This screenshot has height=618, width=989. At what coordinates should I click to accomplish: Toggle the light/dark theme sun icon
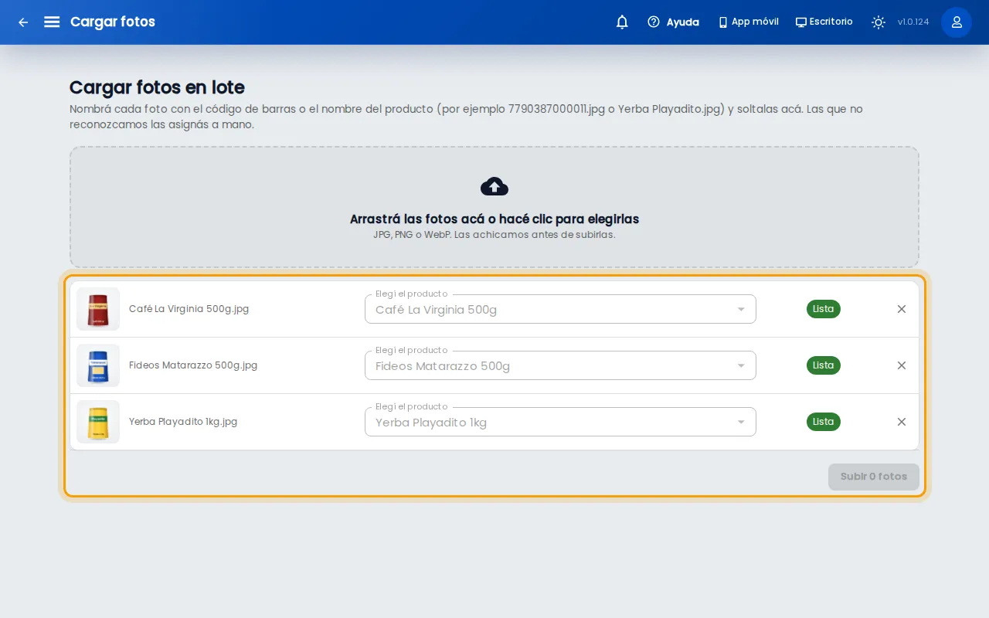[879, 22]
